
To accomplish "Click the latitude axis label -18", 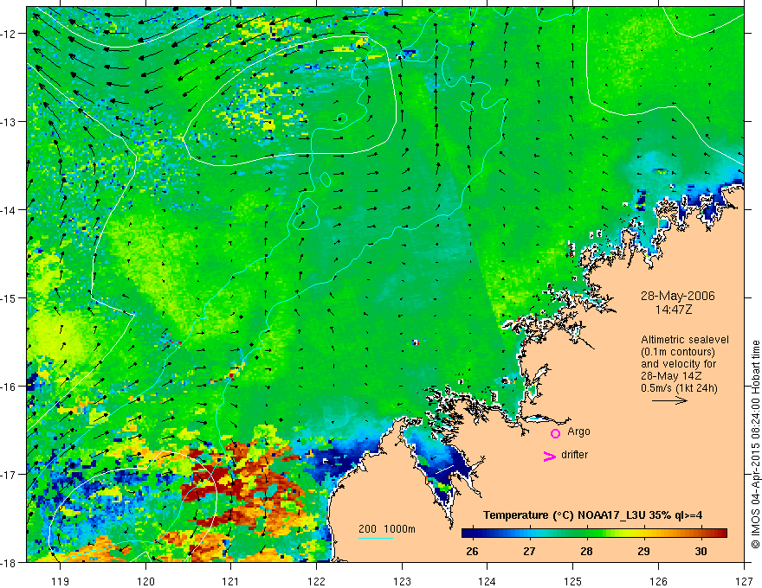I will pos(10,562).
